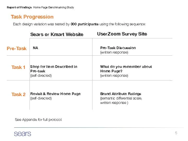Click the Pre-Task Discussion text
188x141 pixels.
[118, 48]
